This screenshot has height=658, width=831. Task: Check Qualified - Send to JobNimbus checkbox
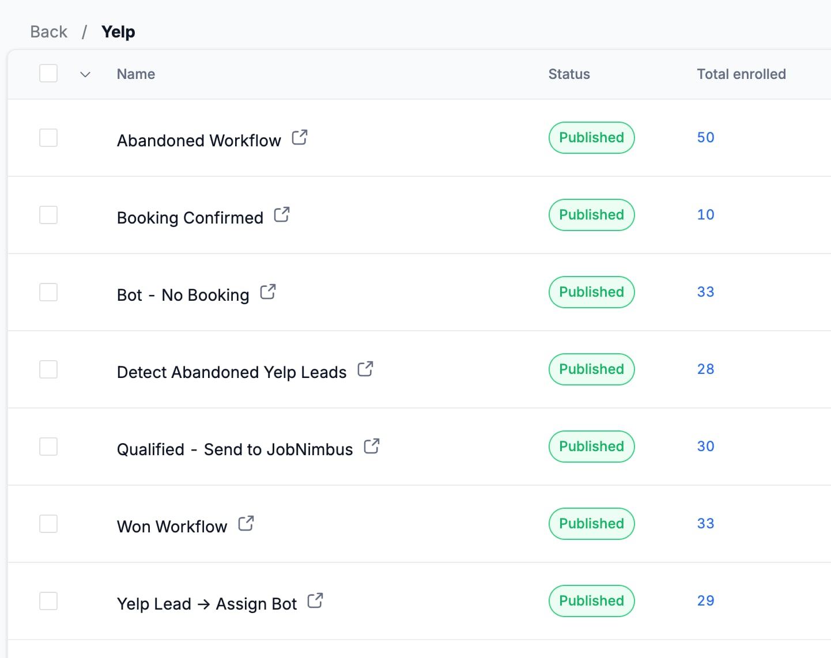48,447
